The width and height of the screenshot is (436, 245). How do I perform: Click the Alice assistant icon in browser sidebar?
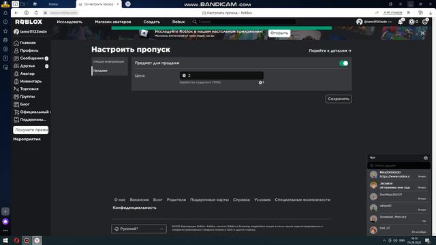(x=5, y=221)
